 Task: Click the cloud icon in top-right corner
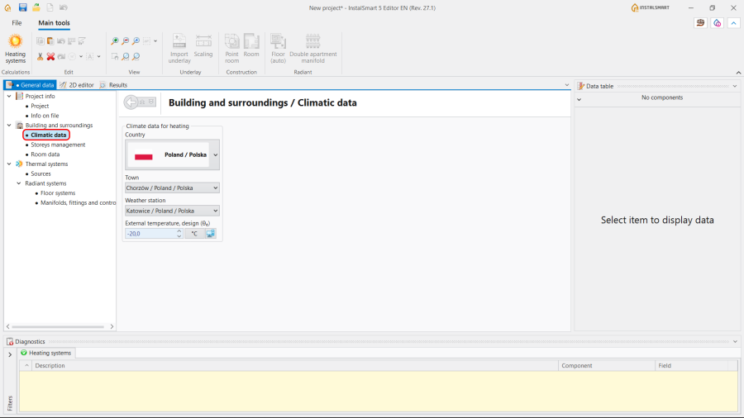pos(717,23)
